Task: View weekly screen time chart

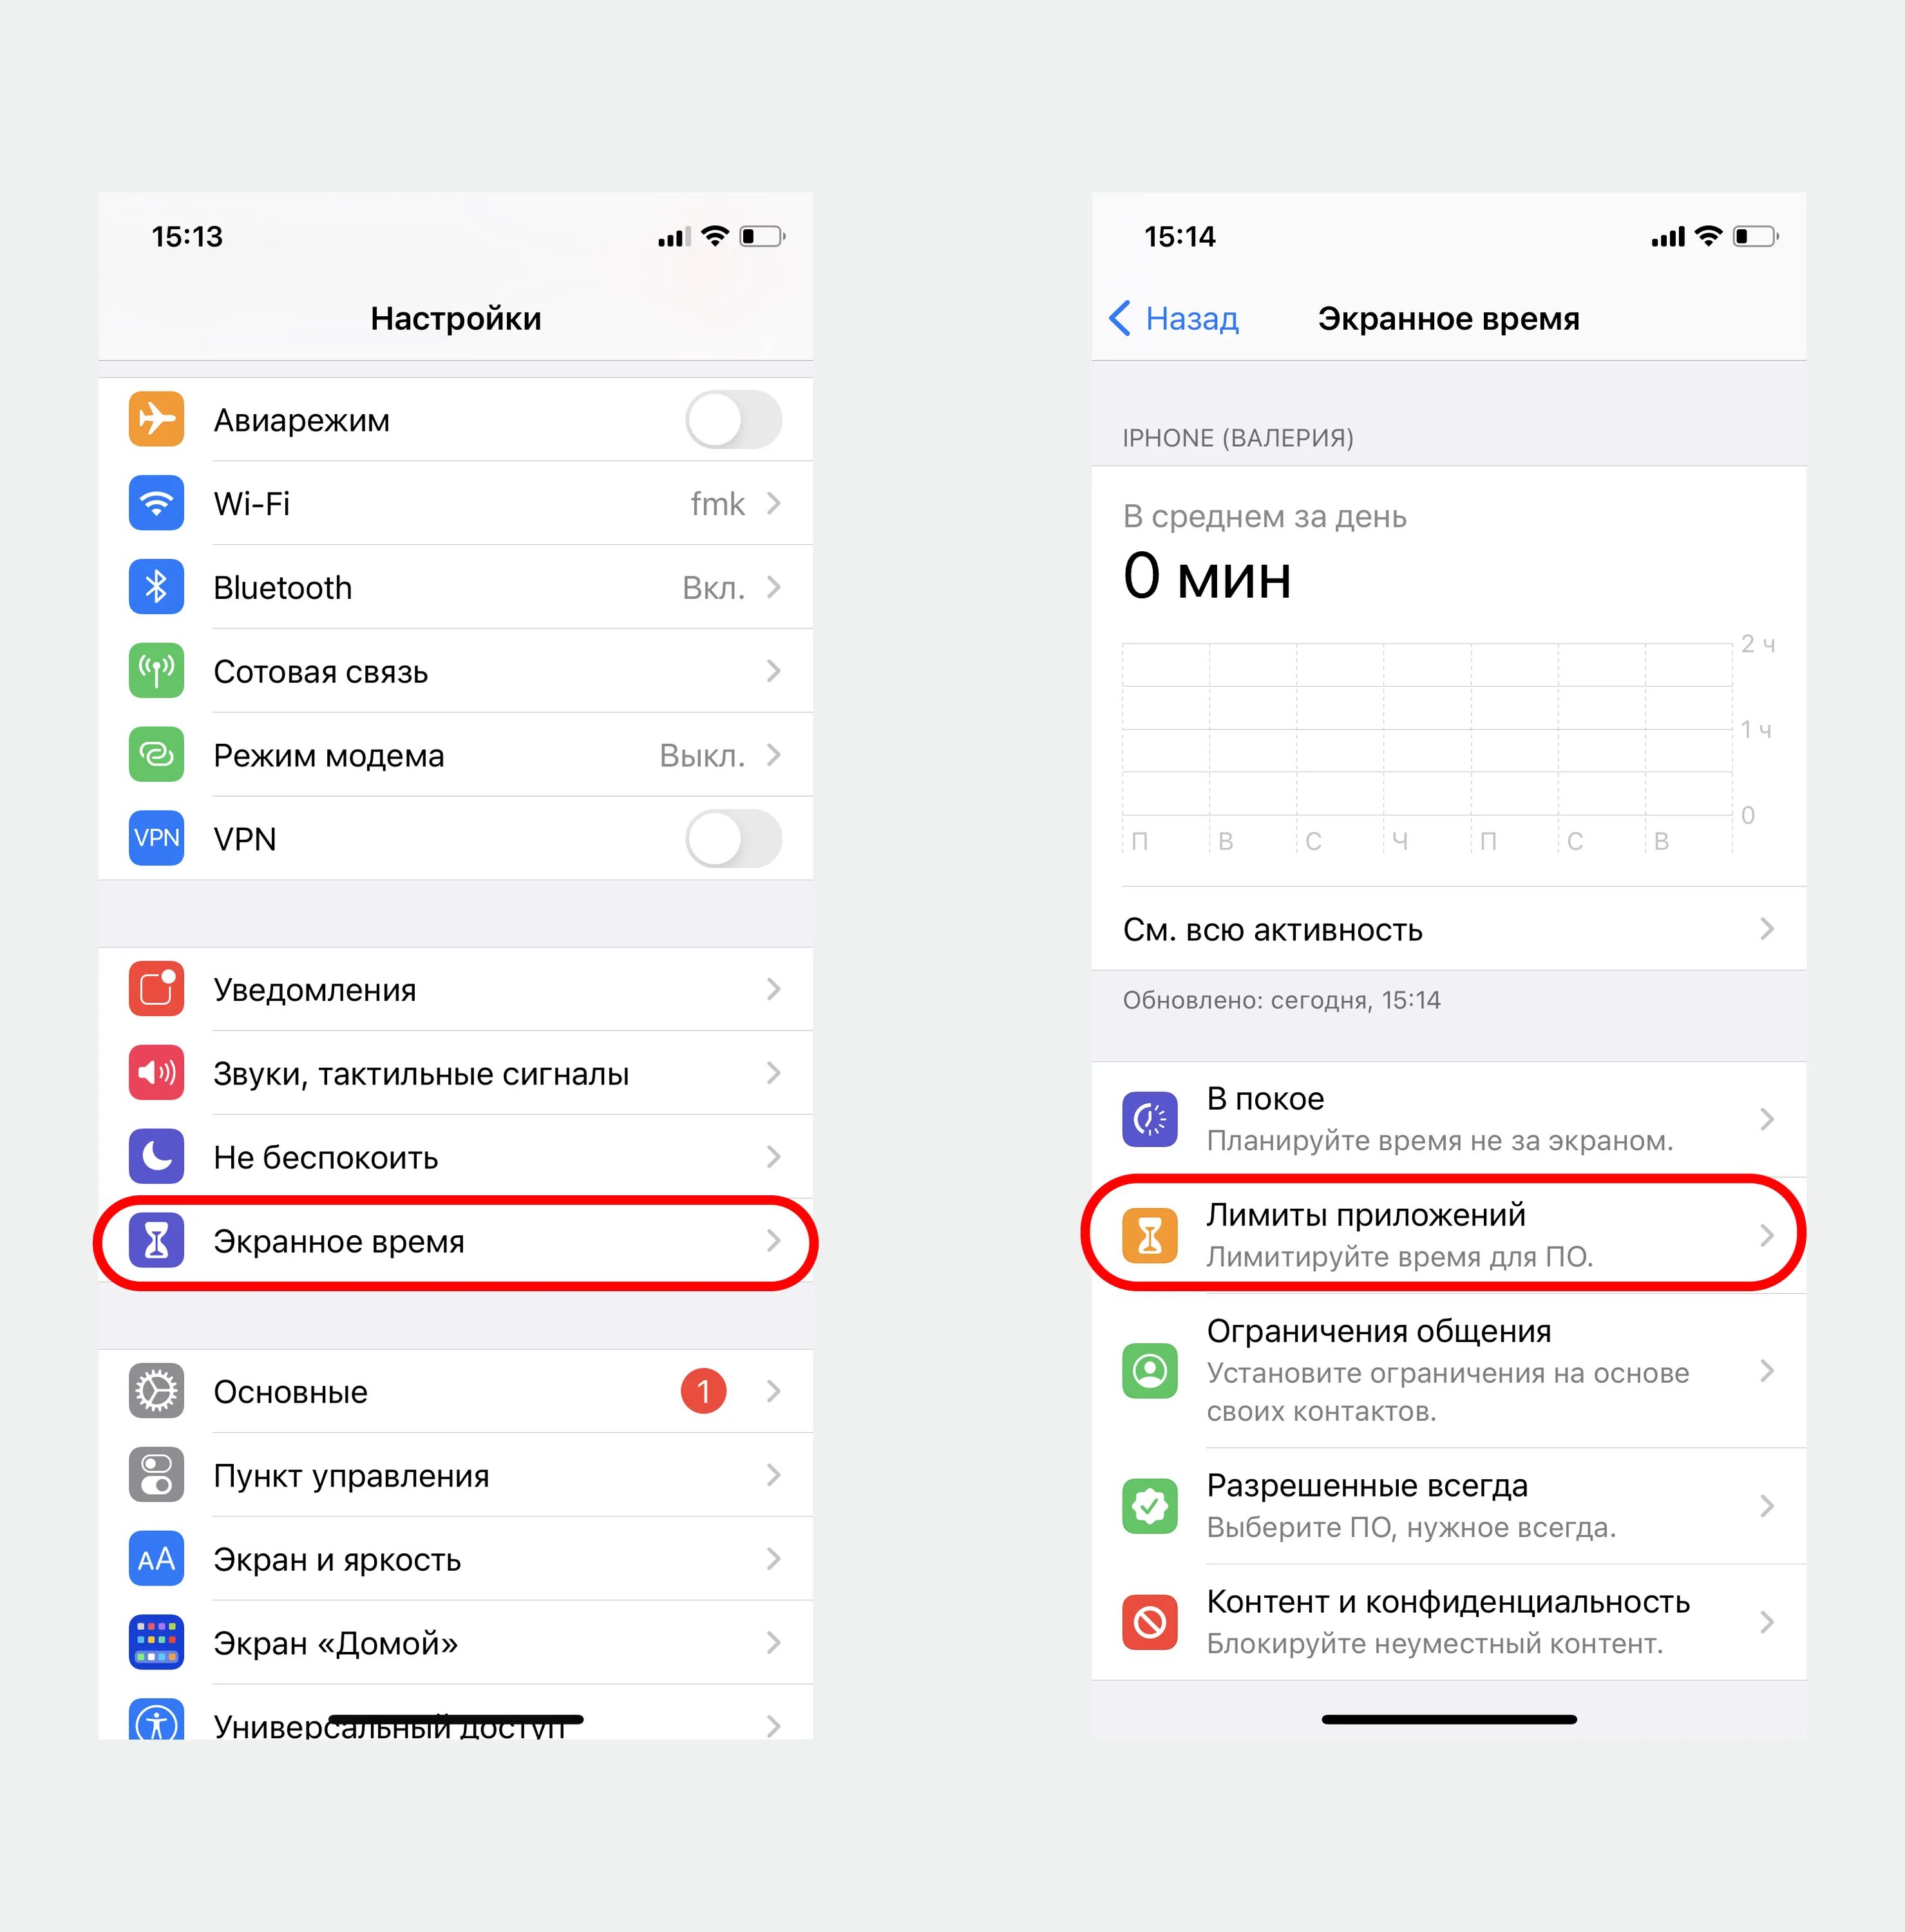Action: pos(1396,750)
